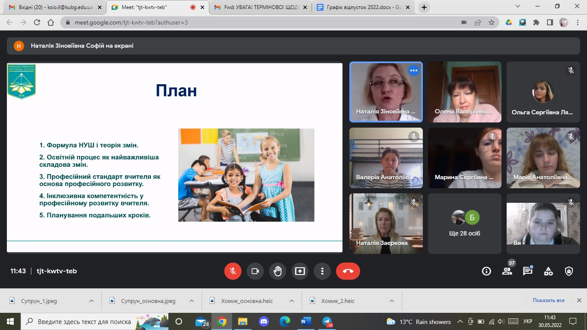Screen dimensions: 587x330
Task: Show the participants list
Action: (x=507, y=271)
